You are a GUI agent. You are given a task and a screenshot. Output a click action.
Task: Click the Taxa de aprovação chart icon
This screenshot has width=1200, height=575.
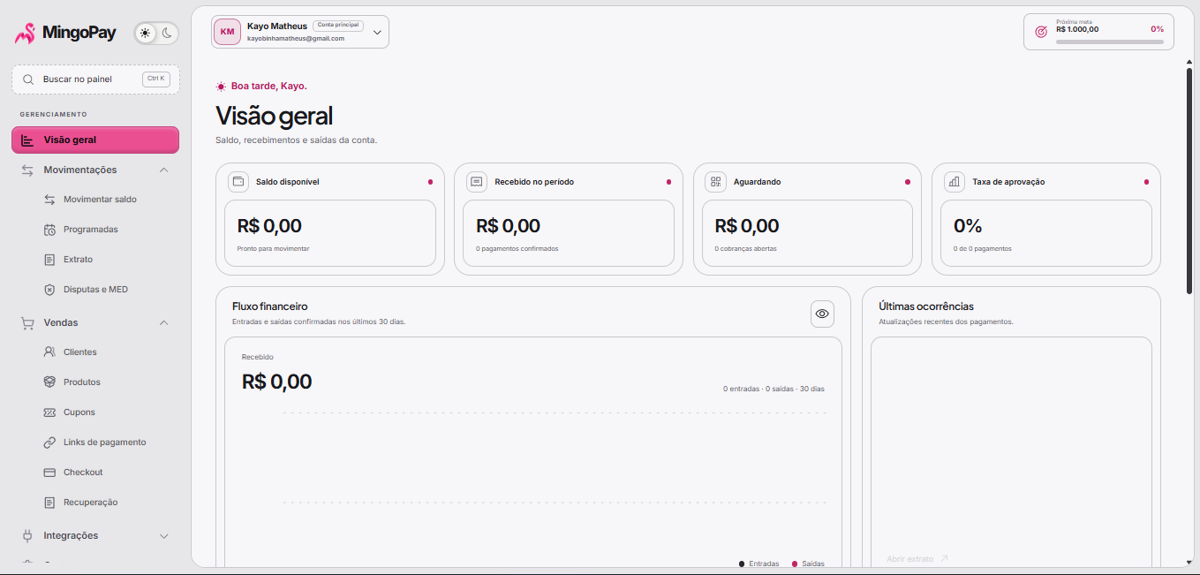point(955,182)
